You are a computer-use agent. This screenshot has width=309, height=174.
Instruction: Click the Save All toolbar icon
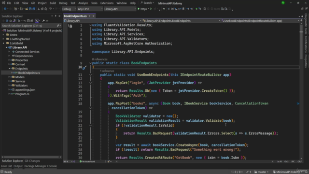34,9
